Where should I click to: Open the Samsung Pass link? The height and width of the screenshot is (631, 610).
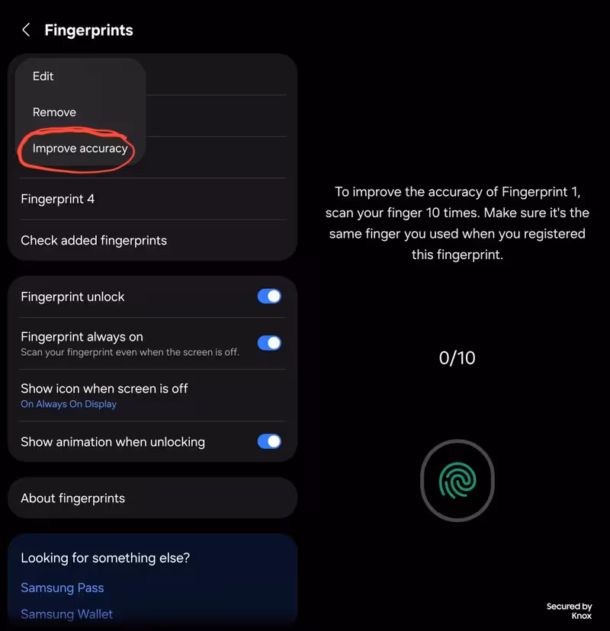[63, 588]
